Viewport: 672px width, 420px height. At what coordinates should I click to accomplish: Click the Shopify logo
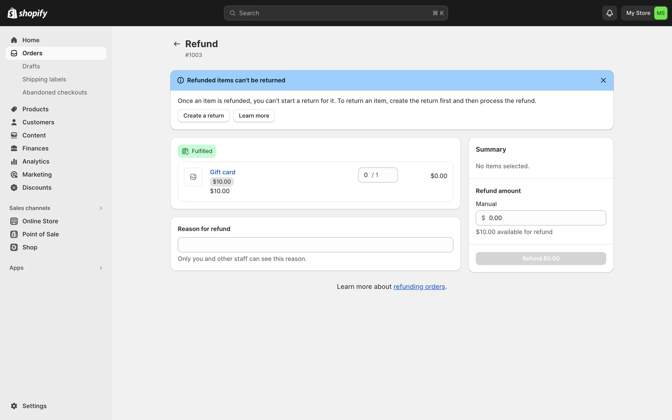pos(27,13)
